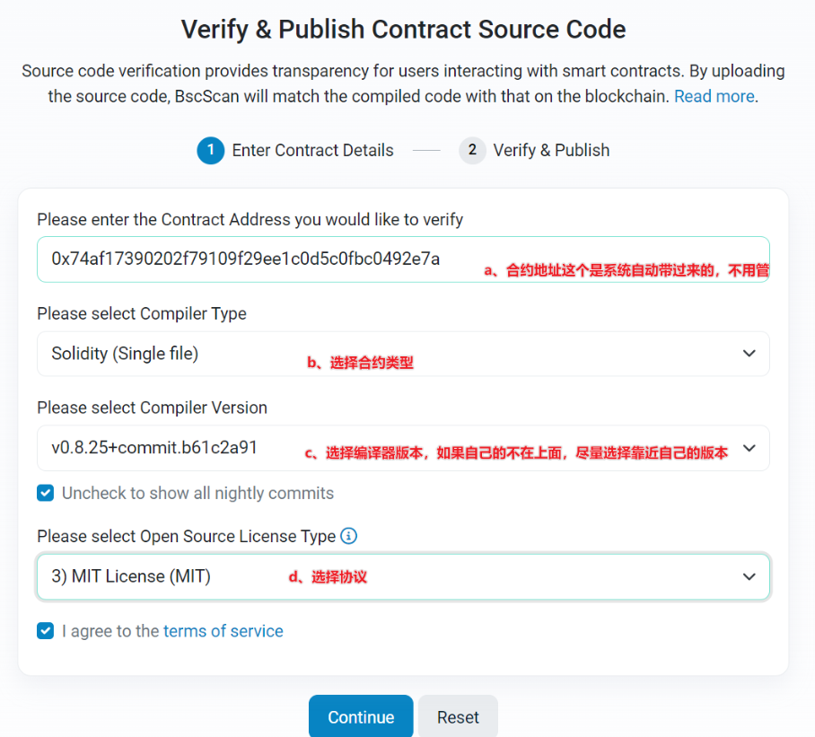Click the step 2 circle indicator
The image size is (815, 737).
coord(472,150)
